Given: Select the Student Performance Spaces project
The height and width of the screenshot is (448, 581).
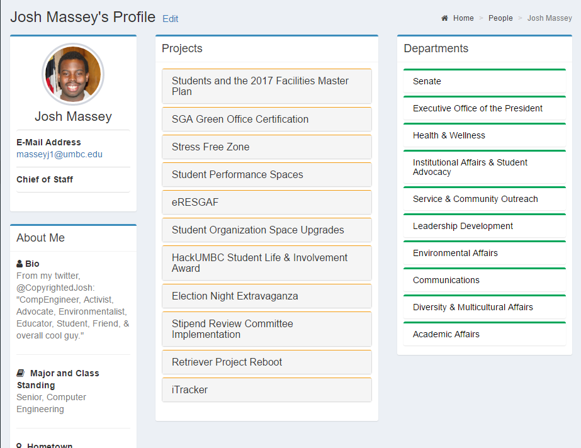Looking at the screenshot, I should [x=237, y=174].
